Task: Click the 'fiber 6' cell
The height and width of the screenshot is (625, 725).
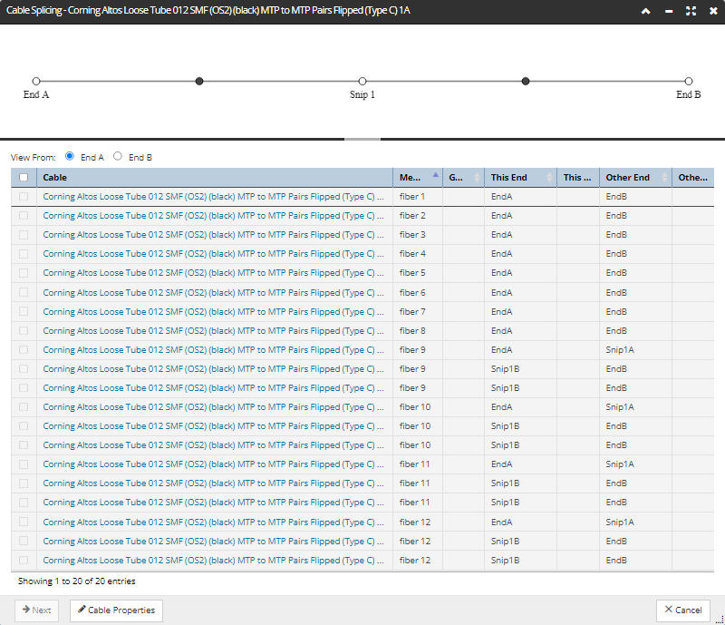Action: pos(418,293)
